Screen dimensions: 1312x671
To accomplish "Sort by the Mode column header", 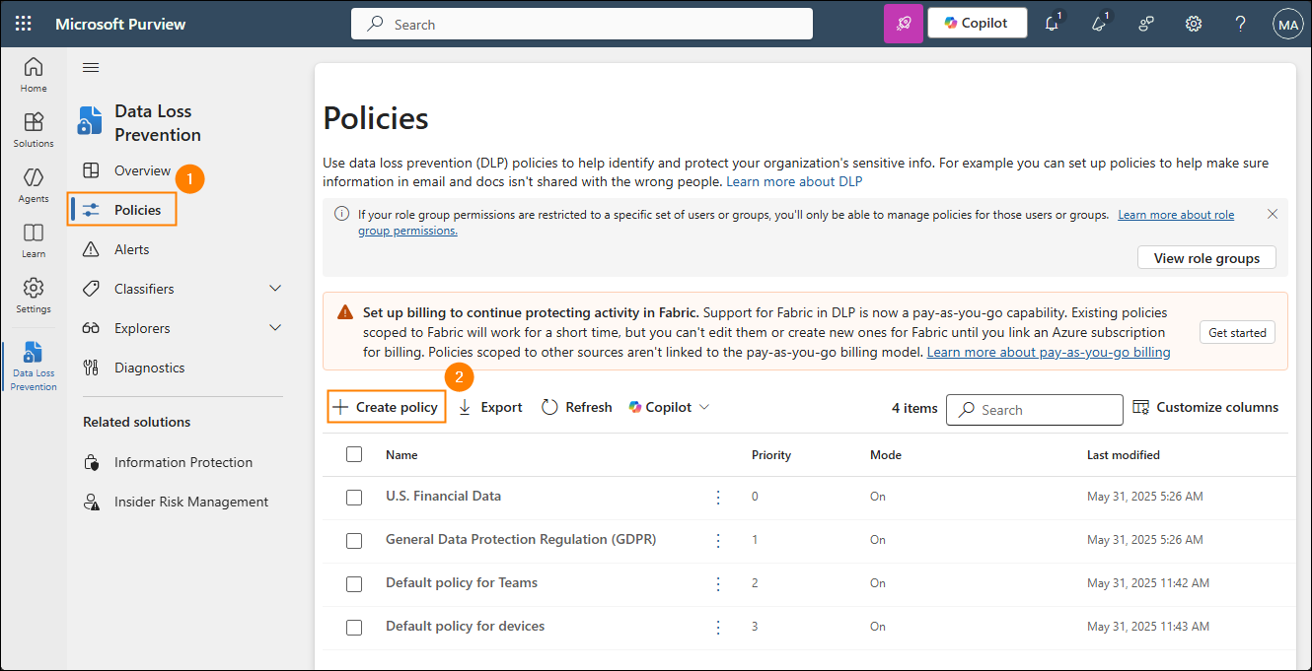I will tap(886, 455).
